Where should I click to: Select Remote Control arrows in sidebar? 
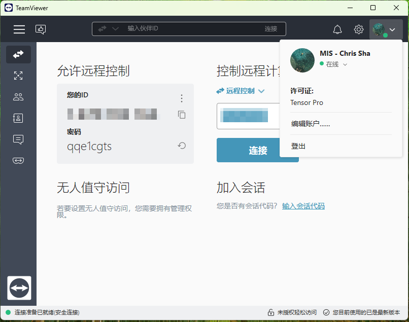[18, 54]
